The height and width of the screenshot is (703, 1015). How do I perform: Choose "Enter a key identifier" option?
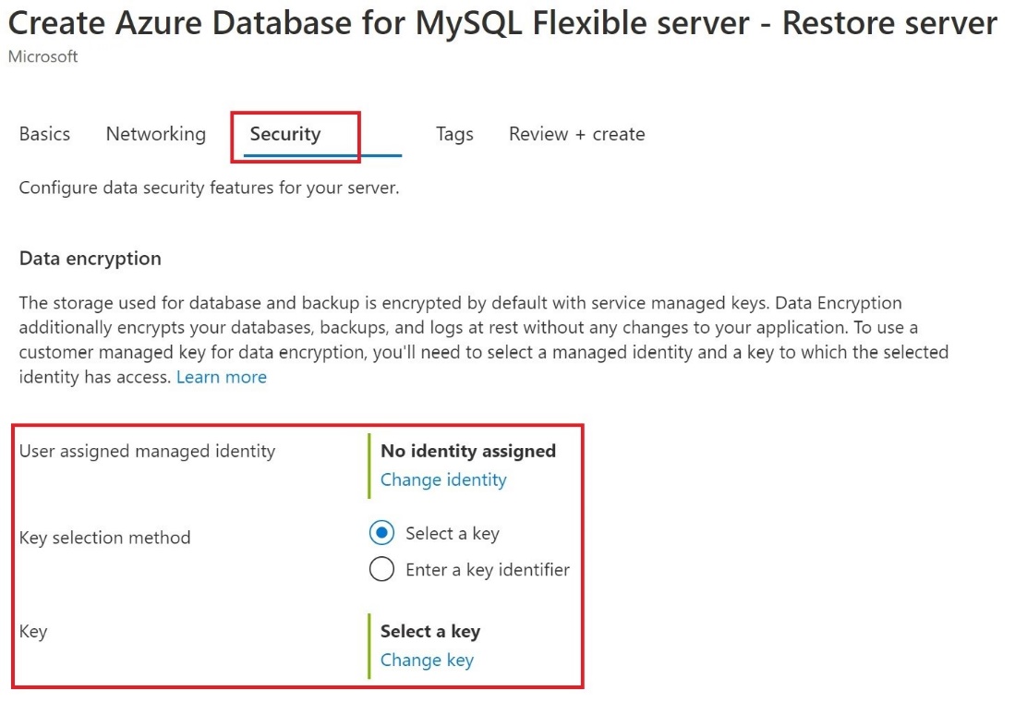[x=381, y=570]
